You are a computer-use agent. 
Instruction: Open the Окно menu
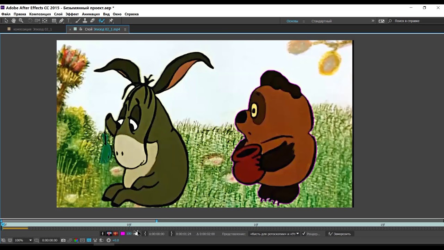[x=117, y=14]
